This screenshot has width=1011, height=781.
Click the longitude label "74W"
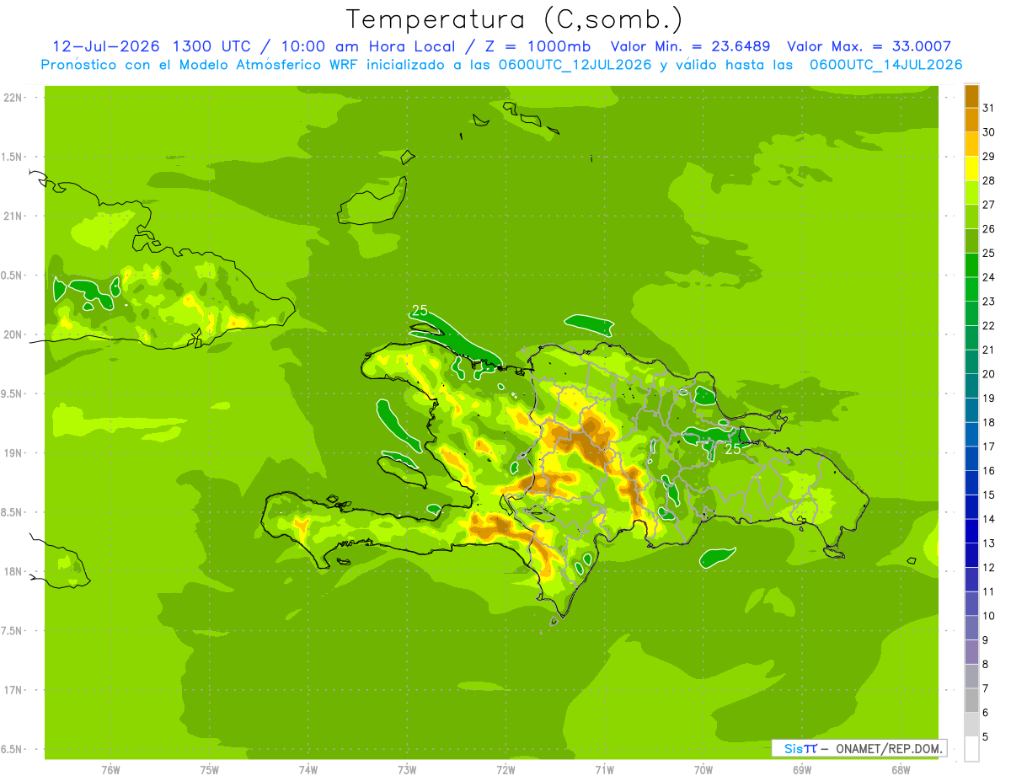coord(308,769)
